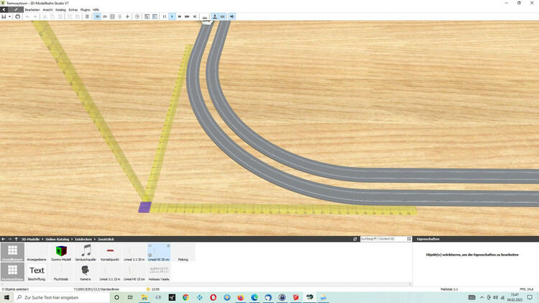The height and width of the screenshot is (303, 539).
Task: Select the Lineal 1:1 15 m item
Action: click(x=110, y=272)
